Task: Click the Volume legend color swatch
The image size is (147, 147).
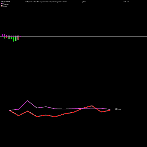Action: [x=2, y=4]
